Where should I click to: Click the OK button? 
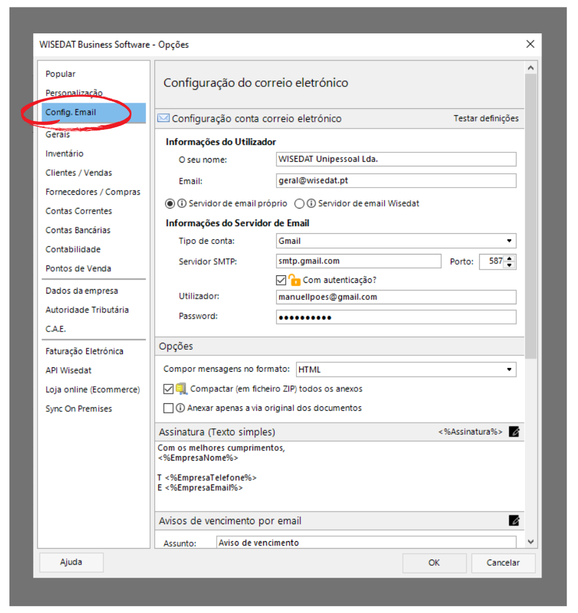tap(434, 563)
